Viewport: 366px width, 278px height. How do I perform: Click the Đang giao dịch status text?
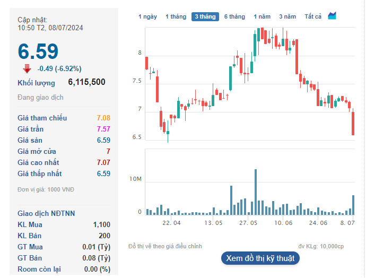[x=40, y=97]
